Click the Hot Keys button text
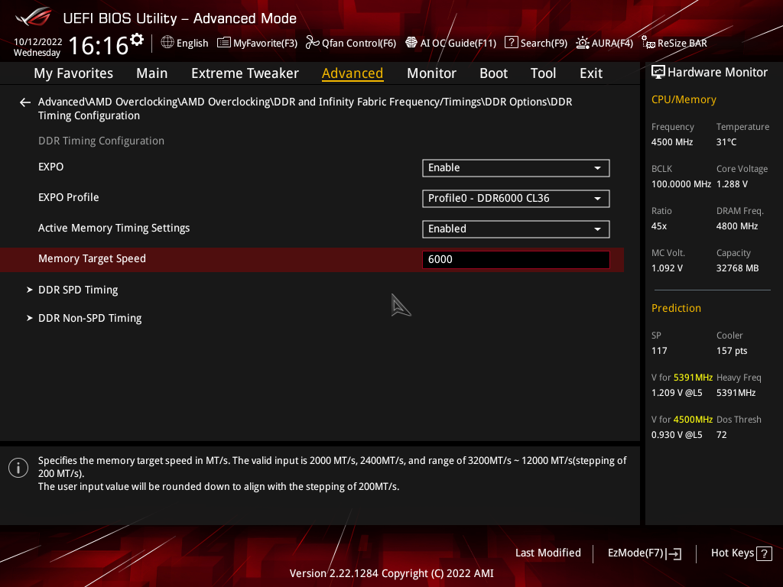Viewport: 783px width, 587px height. tap(732, 553)
